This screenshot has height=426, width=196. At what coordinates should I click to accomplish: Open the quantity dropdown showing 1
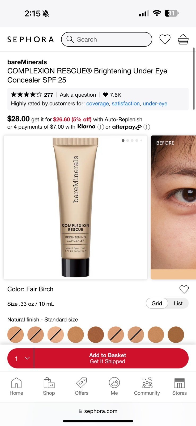click(x=21, y=358)
